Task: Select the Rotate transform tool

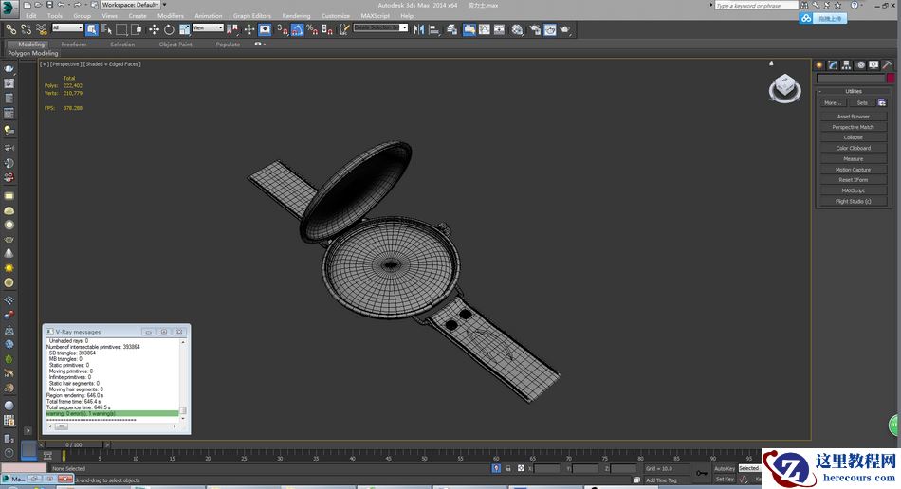Action: (169, 29)
